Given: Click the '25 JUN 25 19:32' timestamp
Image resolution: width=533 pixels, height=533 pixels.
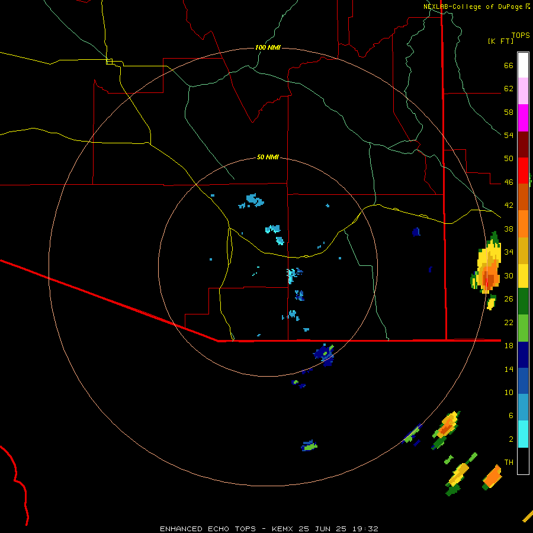Looking at the screenshot, I should (338, 529).
